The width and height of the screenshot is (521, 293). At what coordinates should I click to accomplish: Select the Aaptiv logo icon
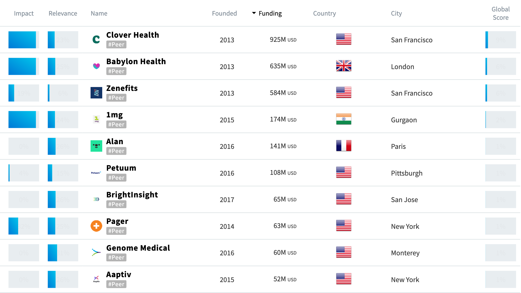click(96, 279)
